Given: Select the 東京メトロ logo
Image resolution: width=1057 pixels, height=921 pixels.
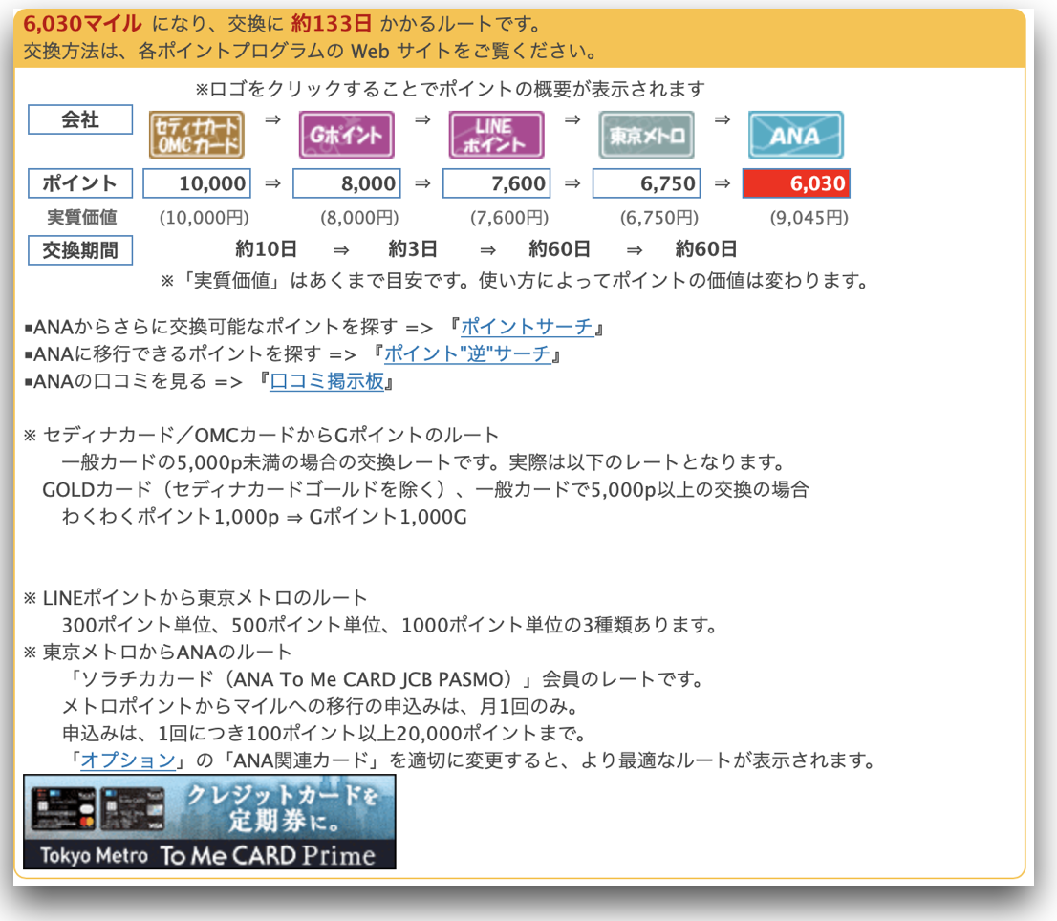Looking at the screenshot, I should (646, 135).
